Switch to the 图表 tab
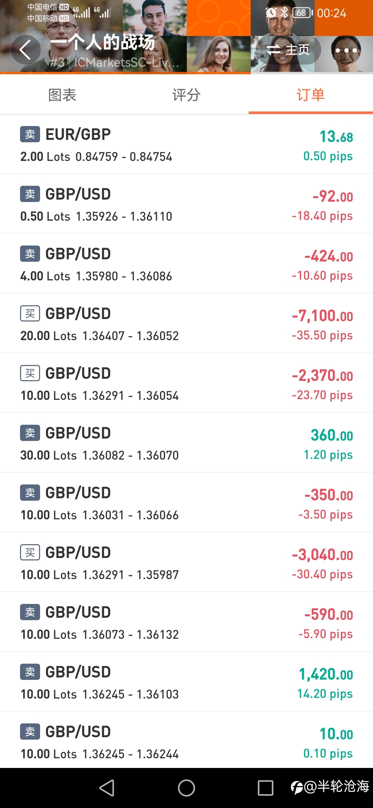Screen dimensions: 373x808 pyautogui.click(x=62, y=95)
